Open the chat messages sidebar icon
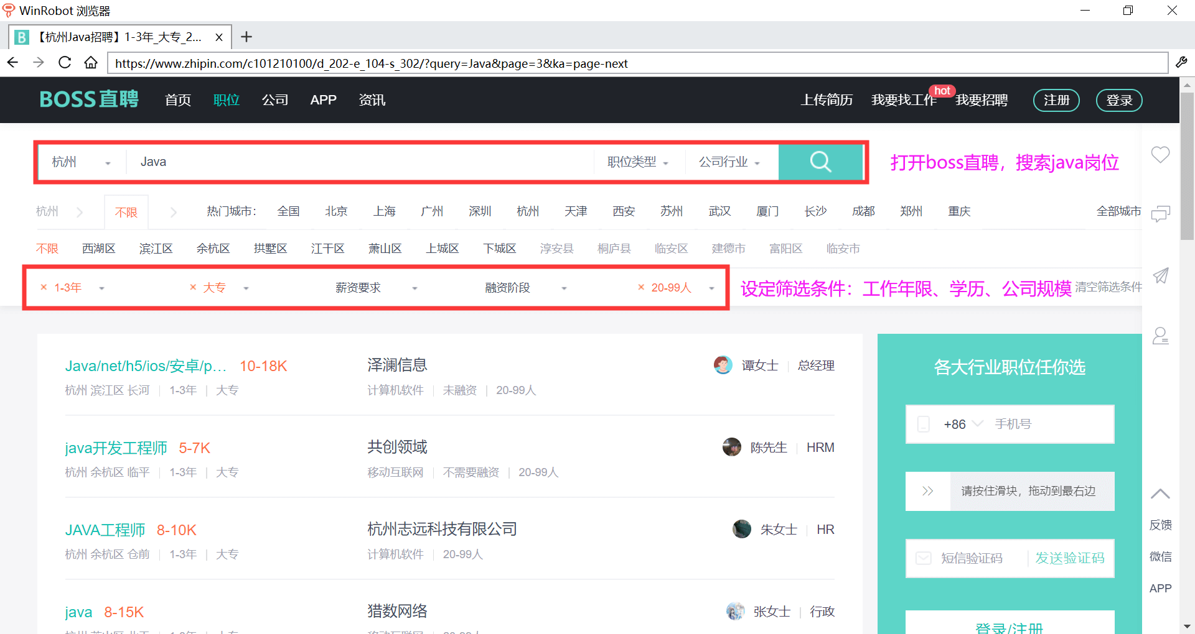 [x=1160, y=214]
